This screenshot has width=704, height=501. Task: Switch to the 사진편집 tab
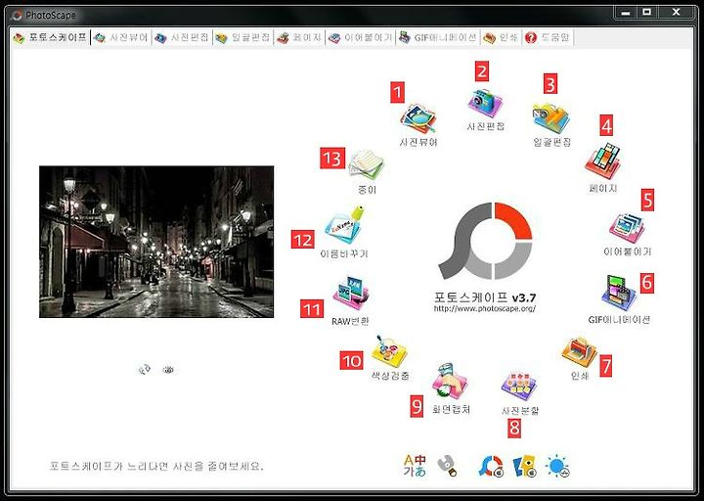(x=182, y=38)
